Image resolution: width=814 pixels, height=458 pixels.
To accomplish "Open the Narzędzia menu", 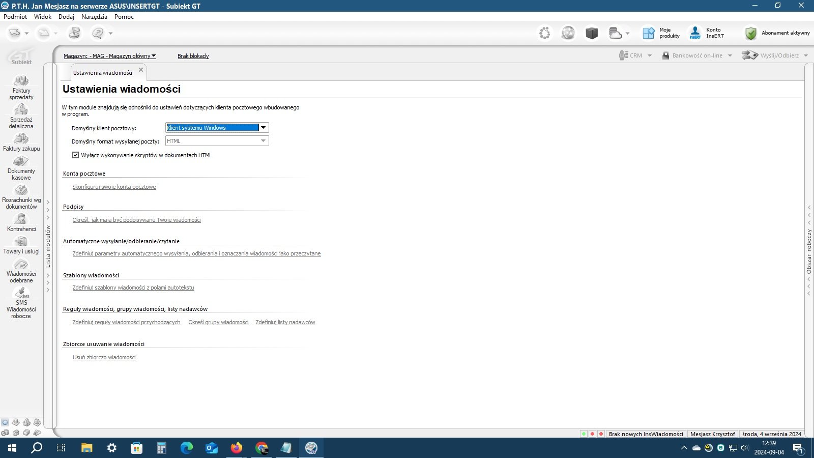I will [94, 16].
